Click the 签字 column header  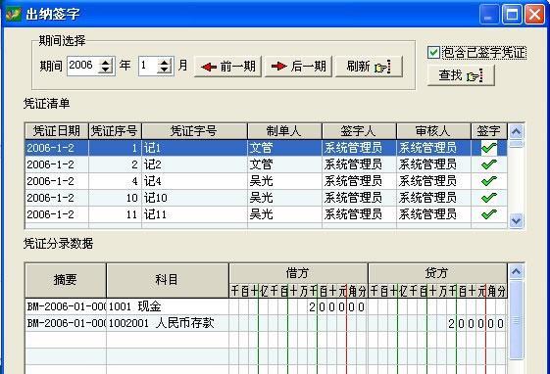pos(489,131)
